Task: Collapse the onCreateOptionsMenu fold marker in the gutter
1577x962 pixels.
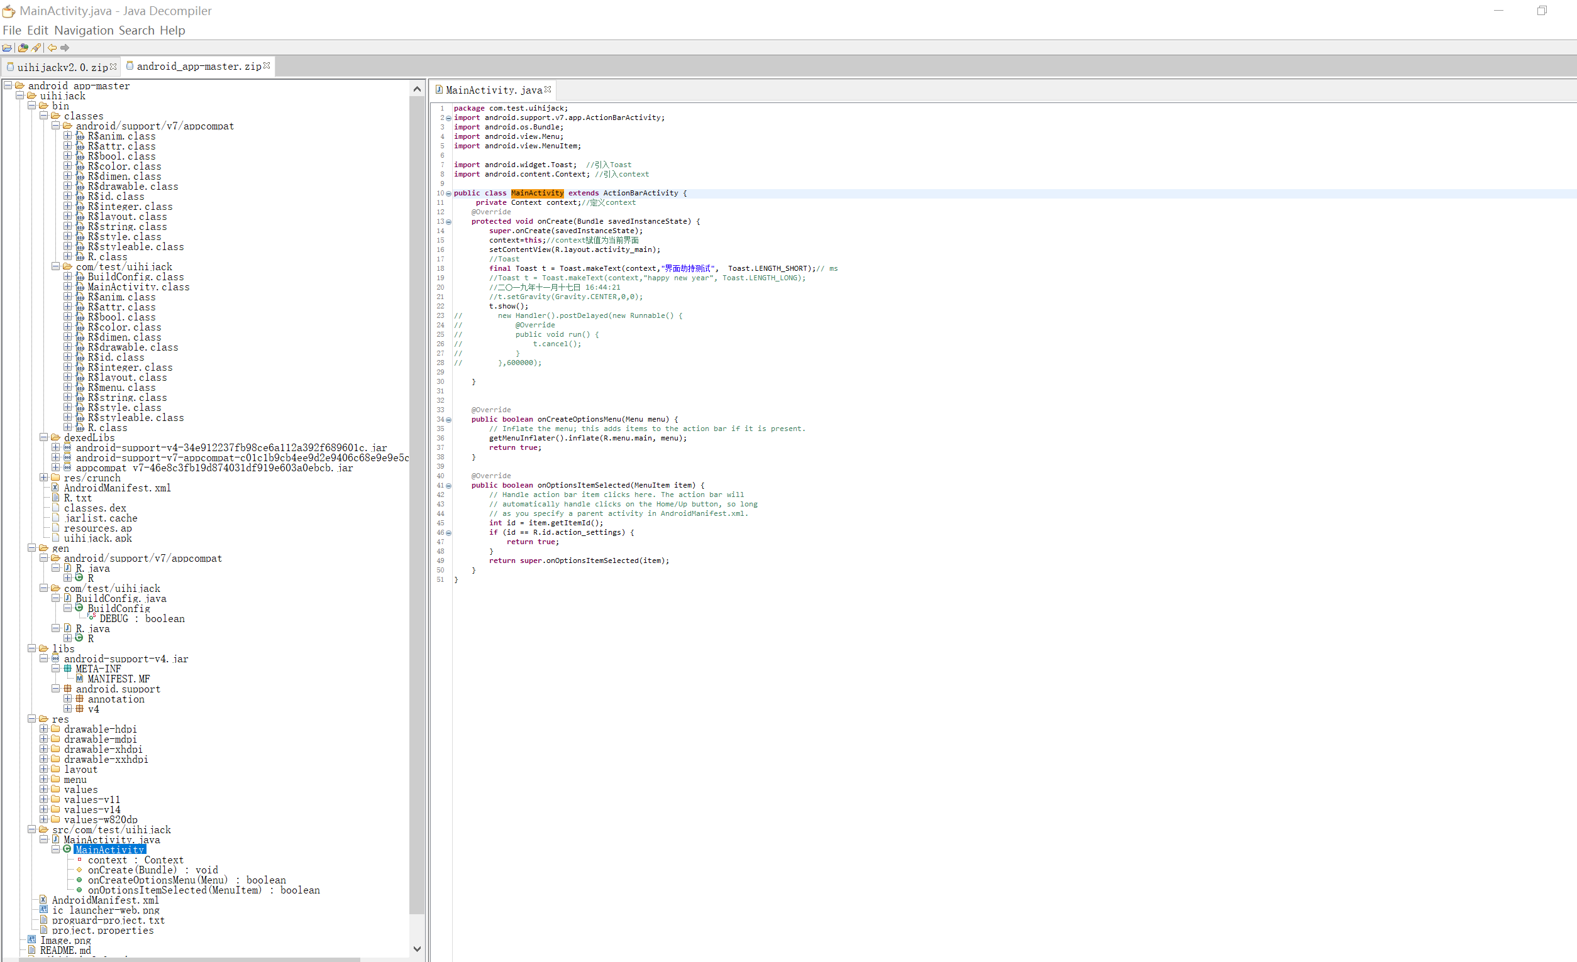Action: [448, 420]
